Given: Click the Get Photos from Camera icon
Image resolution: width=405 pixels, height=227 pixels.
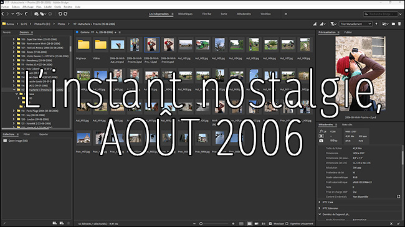Looking at the screenshot, I should coord(36,14).
